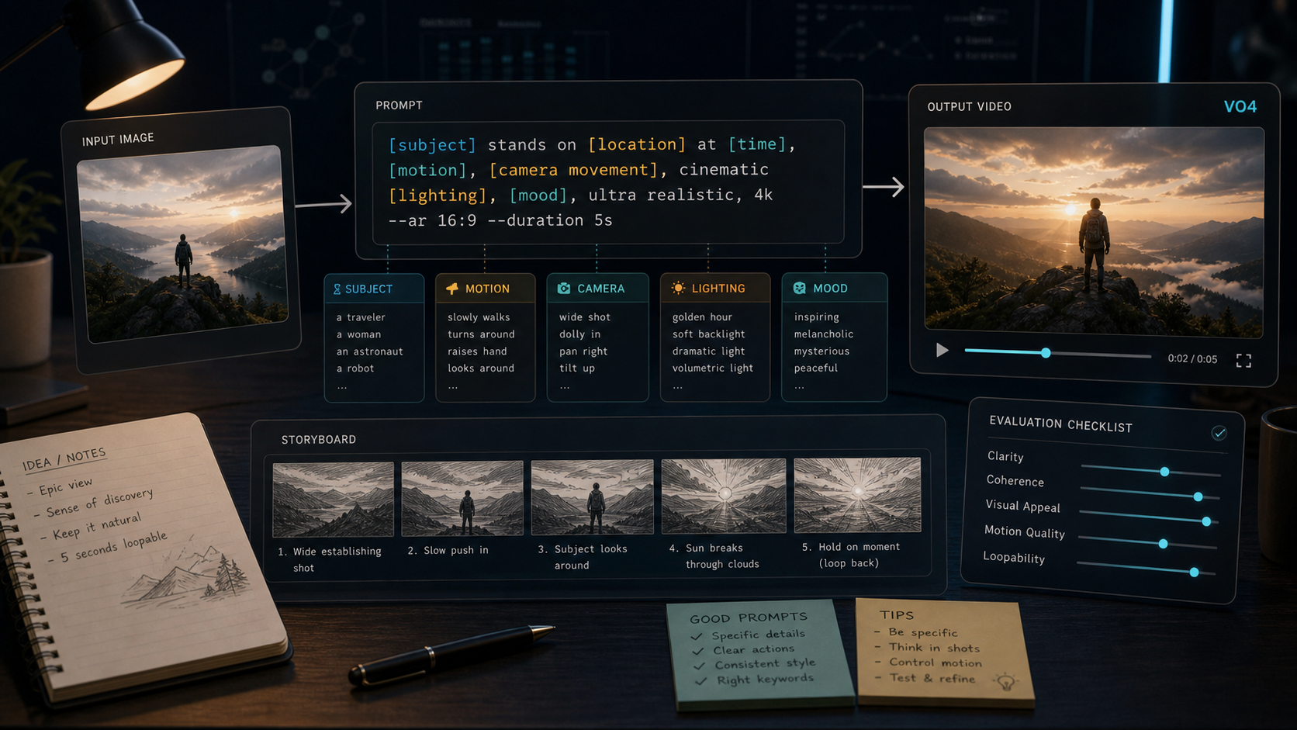Click the Evaluation Checklist checkmark icon
1297x730 pixels.
coord(1219,433)
